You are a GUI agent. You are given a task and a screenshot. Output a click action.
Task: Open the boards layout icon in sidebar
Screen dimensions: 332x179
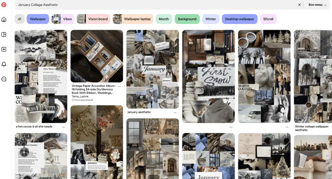click(4, 34)
